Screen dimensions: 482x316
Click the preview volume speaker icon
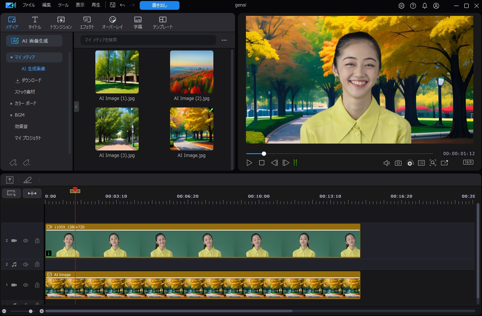[x=386, y=163]
